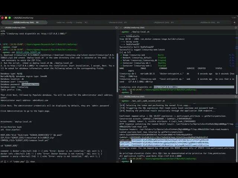Click the 'cd "${ROOT_DIR}"' line
The height and width of the screenshot is (178, 238).
click(9, 146)
